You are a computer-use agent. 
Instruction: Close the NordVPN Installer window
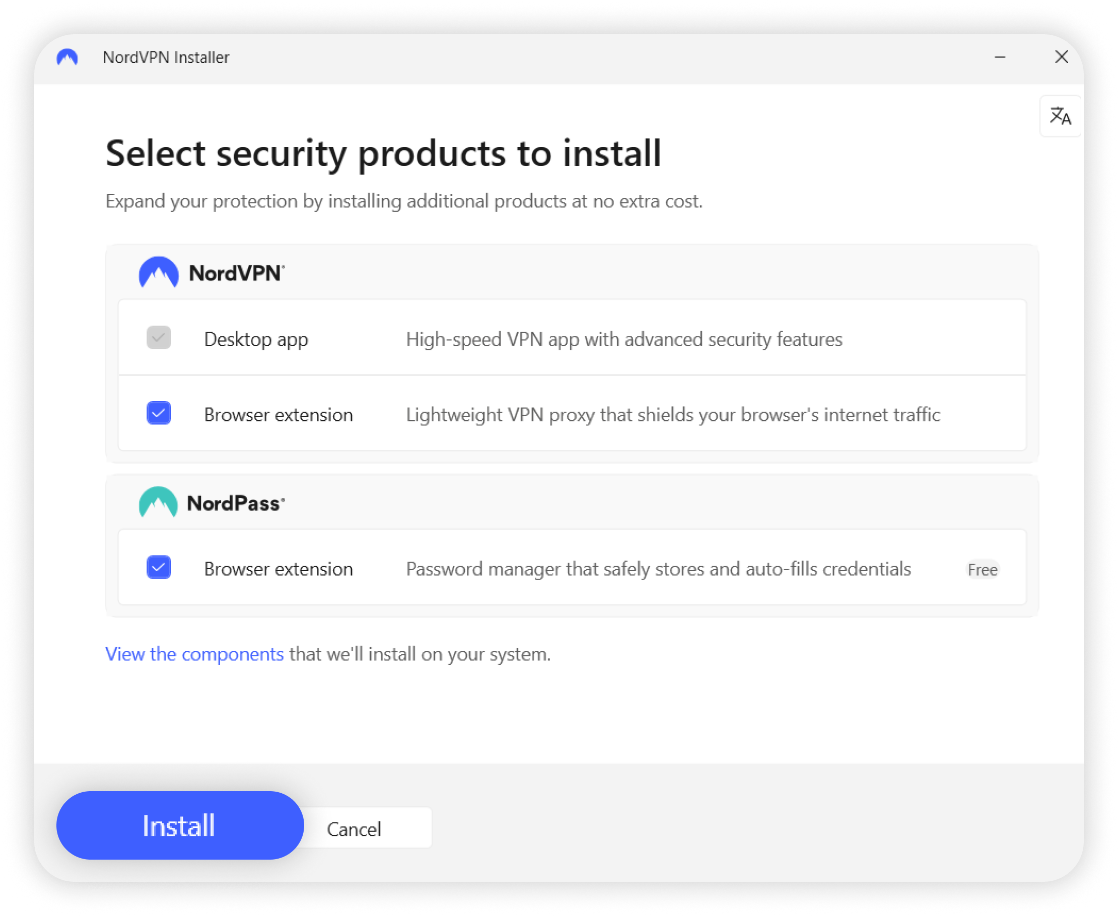point(1062,57)
